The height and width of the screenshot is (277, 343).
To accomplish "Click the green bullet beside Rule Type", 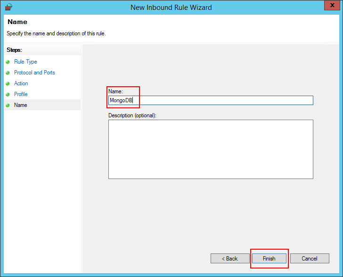I will [x=8, y=62].
